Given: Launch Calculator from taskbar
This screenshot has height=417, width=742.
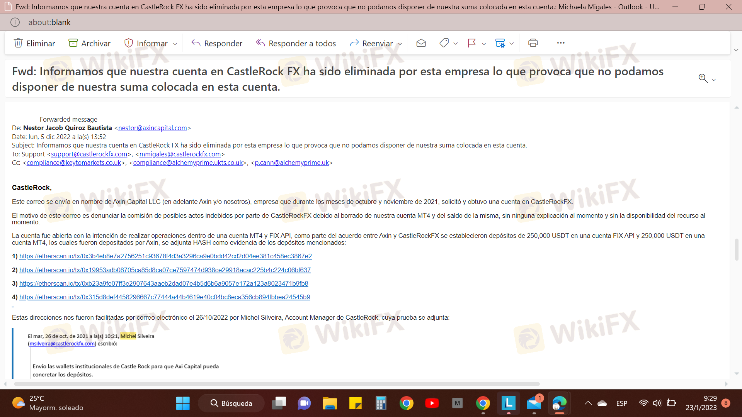Looking at the screenshot, I should pyautogui.click(x=381, y=403).
